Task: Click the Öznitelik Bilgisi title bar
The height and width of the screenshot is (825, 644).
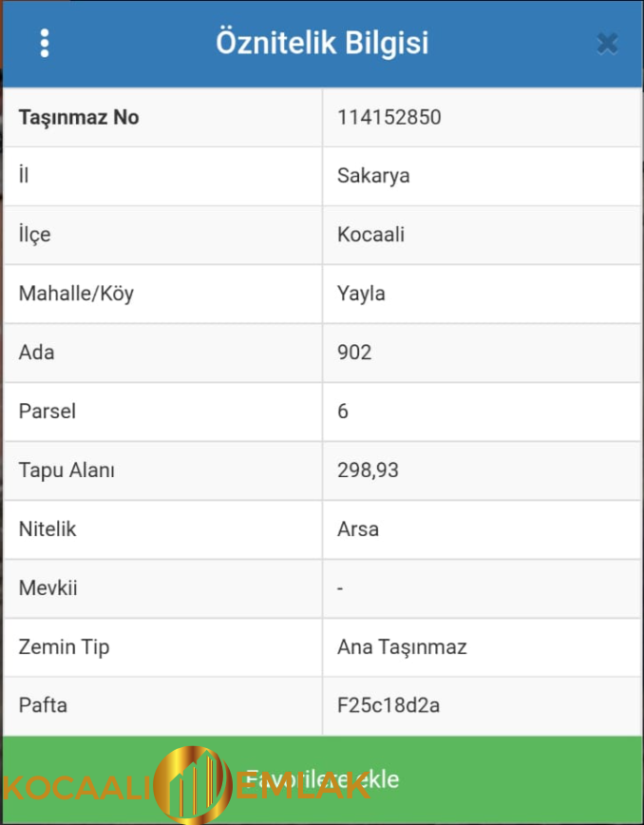Action: tap(322, 43)
